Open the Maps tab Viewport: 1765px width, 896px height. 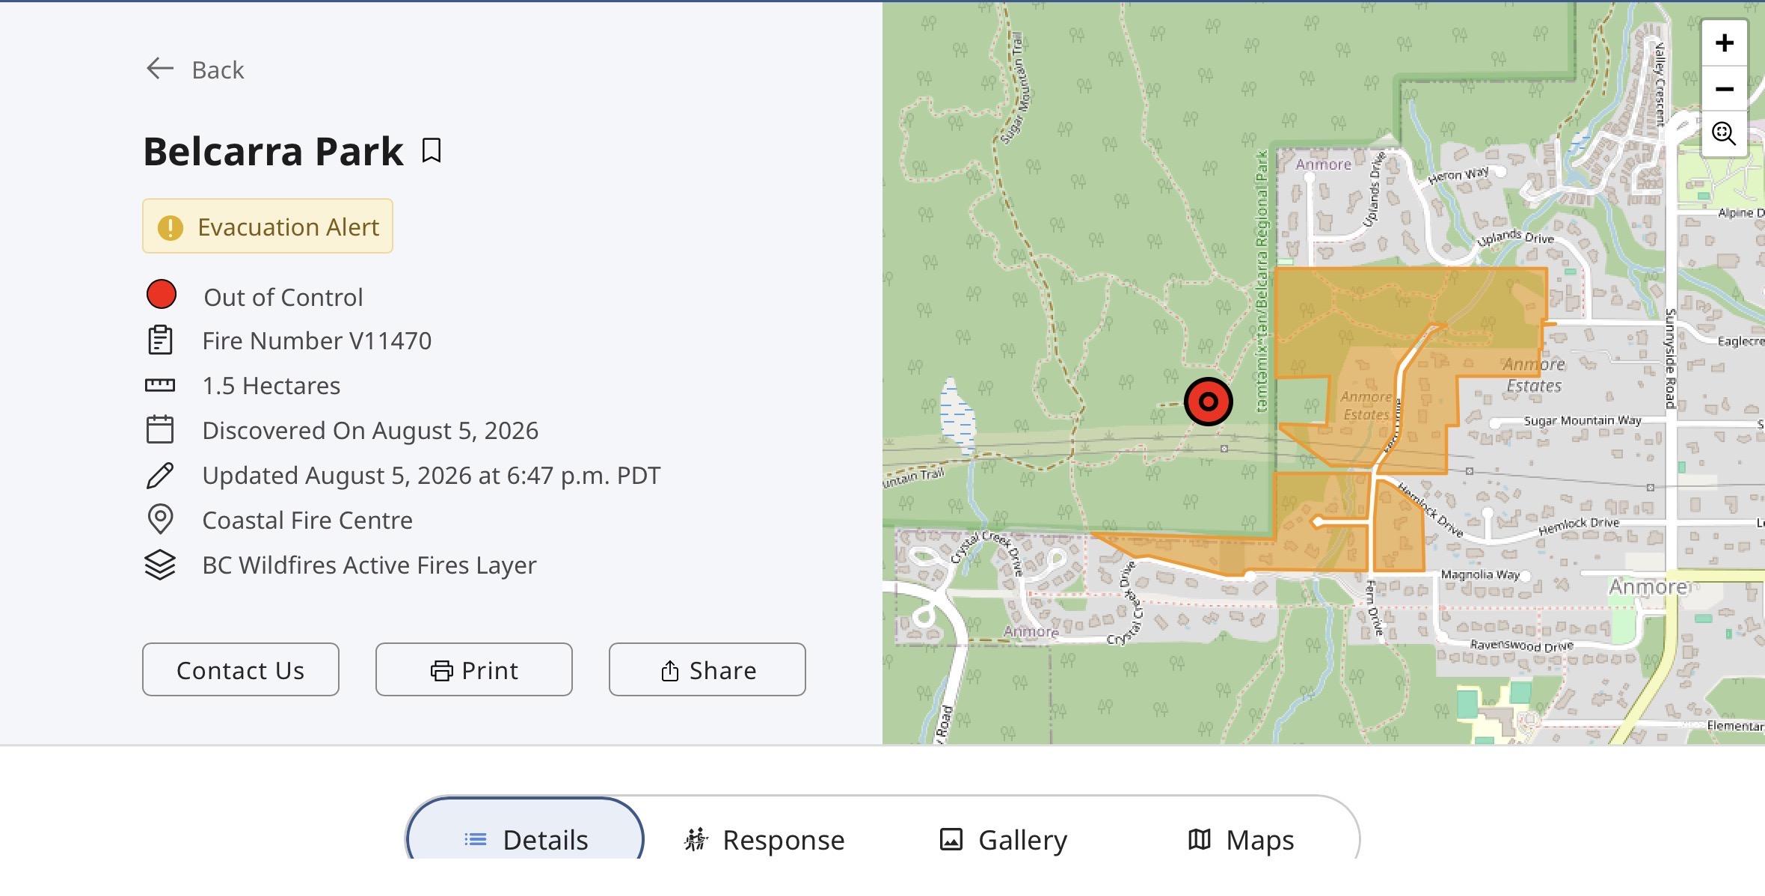tap(1241, 839)
